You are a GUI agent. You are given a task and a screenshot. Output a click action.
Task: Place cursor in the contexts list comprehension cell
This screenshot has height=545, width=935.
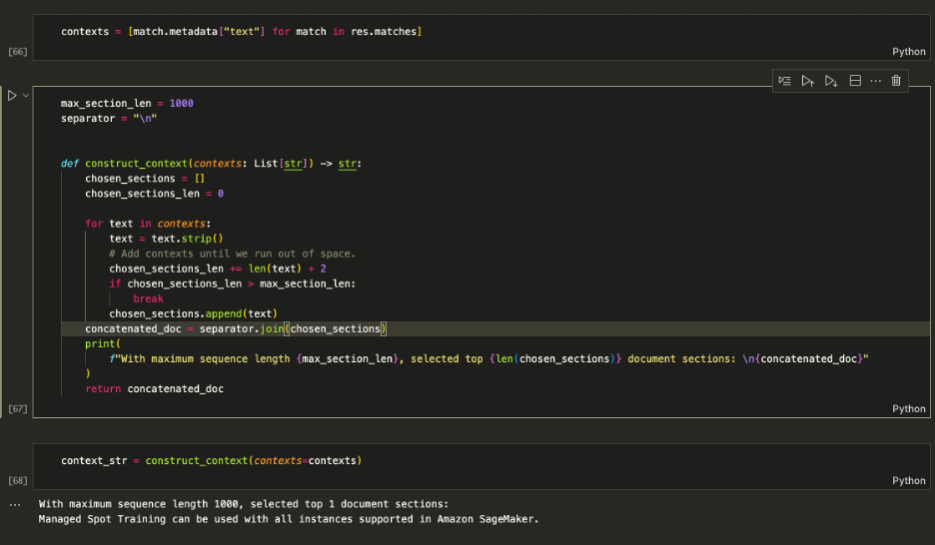click(x=241, y=32)
